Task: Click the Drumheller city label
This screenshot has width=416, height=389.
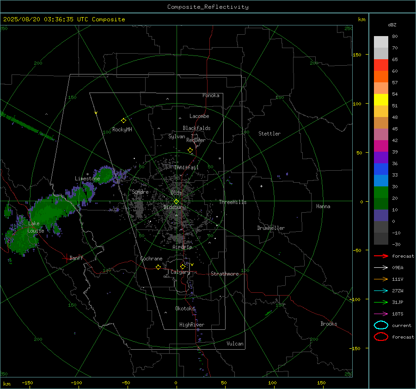Action: coord(271,228)
